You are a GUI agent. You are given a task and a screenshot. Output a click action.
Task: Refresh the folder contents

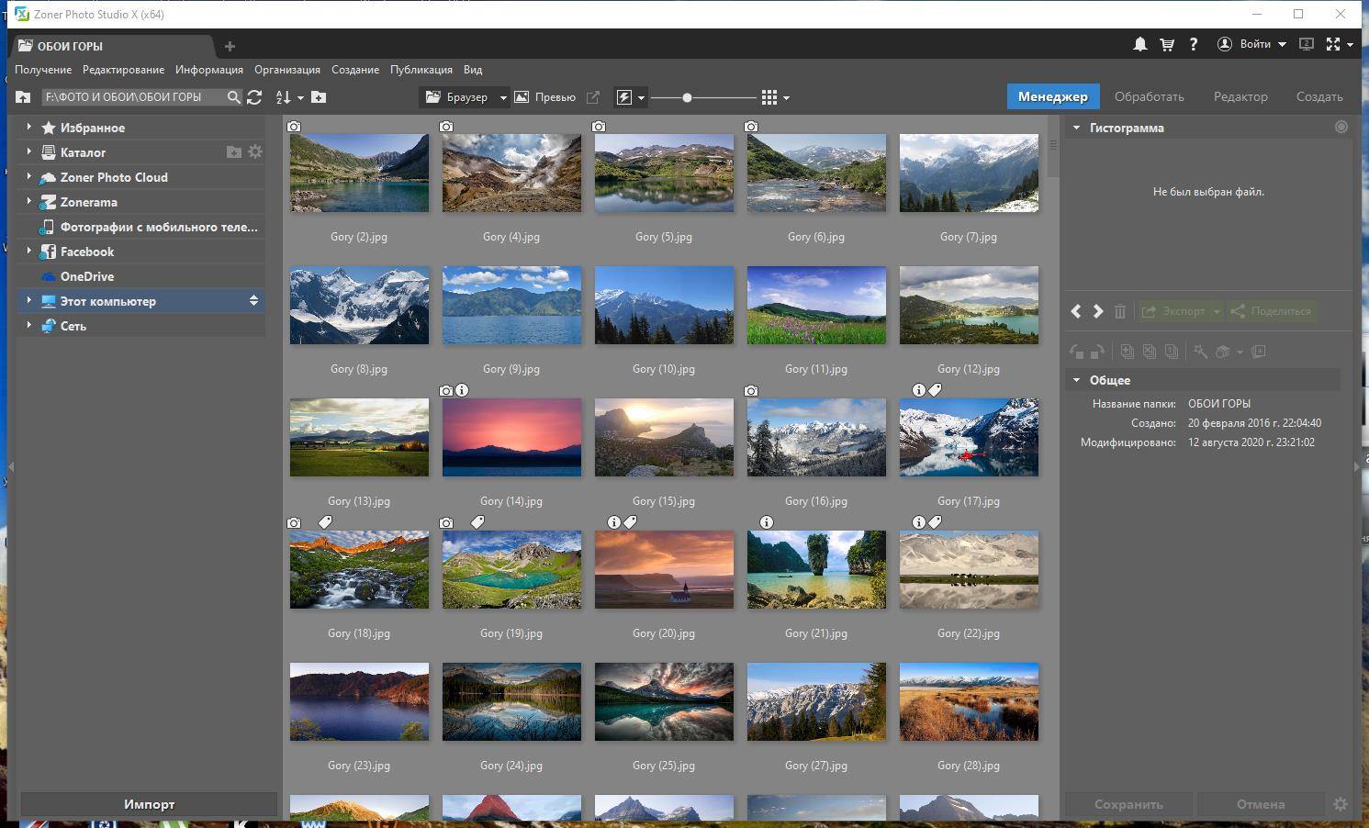255,96
